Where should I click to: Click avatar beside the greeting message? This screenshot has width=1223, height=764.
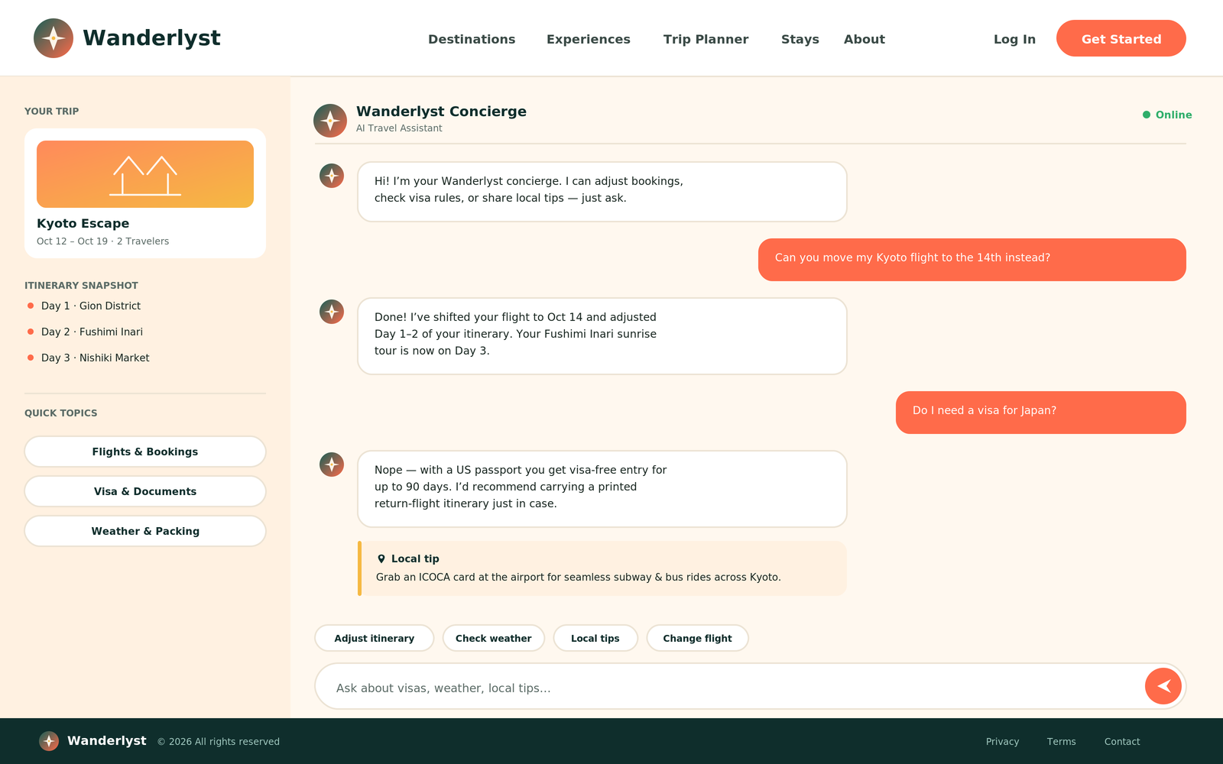(x=332, y=176)
